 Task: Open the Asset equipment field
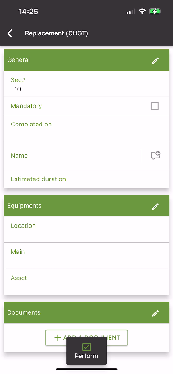pos(86,282)
